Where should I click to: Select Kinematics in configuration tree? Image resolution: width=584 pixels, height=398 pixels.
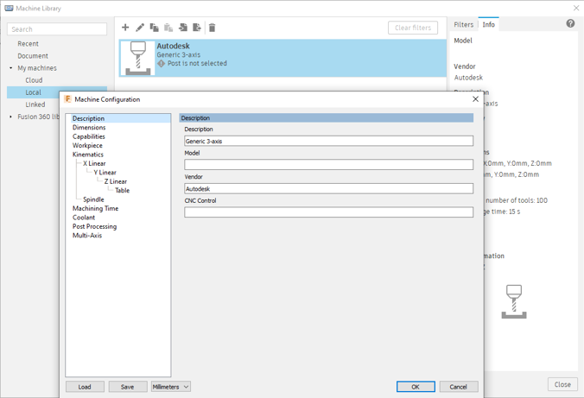pos(88,155)
